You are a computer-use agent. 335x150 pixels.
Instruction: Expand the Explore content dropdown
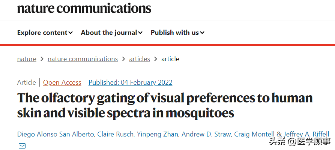pos(45,33)
